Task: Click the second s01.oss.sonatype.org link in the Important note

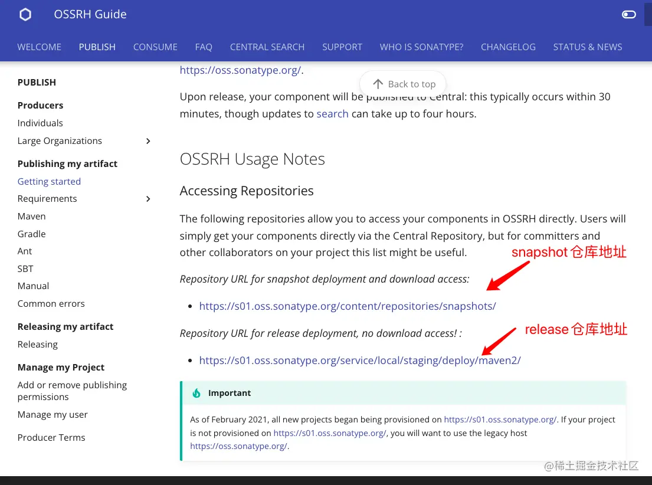Action: [330, 433]
